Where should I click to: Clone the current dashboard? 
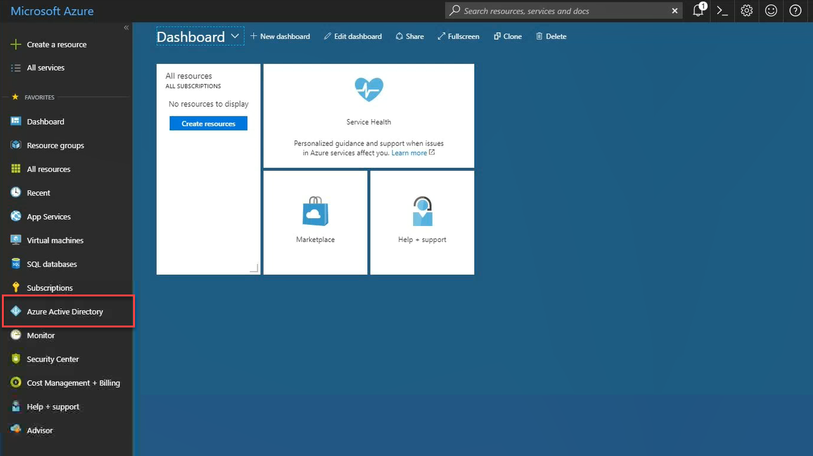(x=508, y=37)
